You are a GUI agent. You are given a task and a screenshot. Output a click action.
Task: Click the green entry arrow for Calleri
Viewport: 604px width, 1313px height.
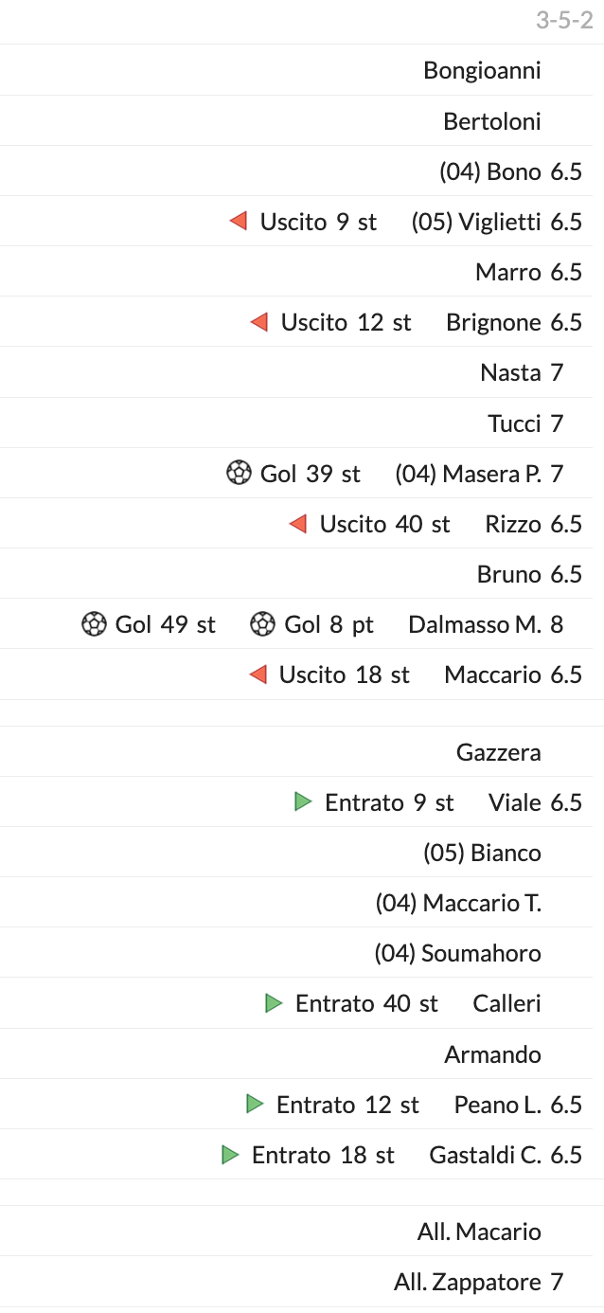274,1003
